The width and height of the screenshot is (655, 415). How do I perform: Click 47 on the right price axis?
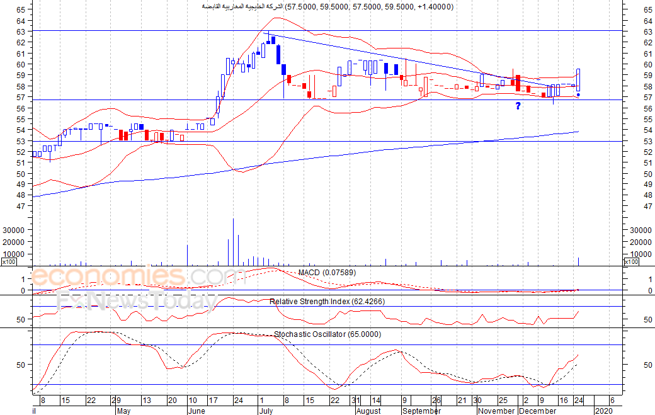(648, 207)
